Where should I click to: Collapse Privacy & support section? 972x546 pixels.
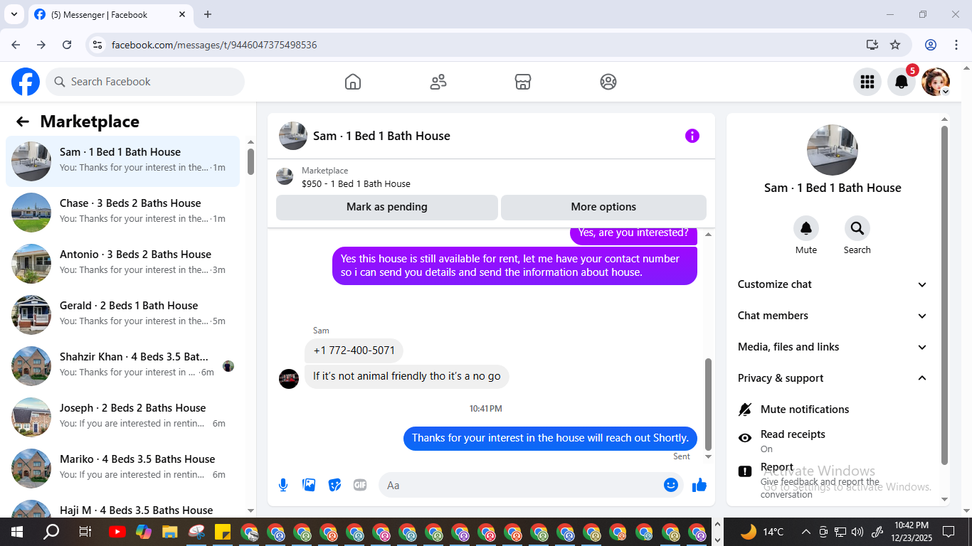click(833, 378)
